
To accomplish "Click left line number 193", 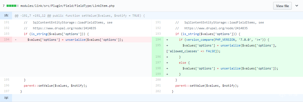I will click(x=7, y=34).
